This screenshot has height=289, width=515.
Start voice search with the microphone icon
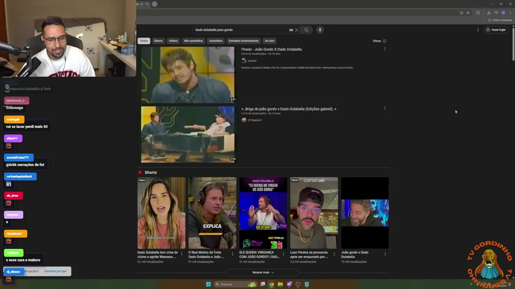pyautogui.click(x=320, y=30)
